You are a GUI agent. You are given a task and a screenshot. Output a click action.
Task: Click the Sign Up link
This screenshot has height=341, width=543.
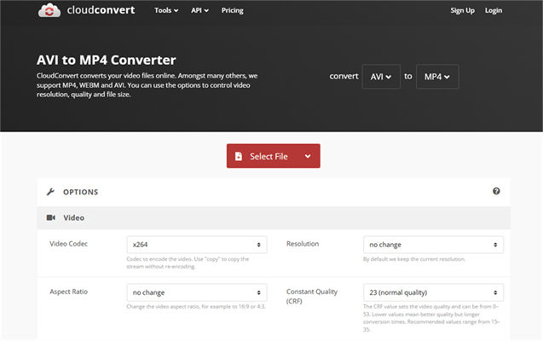pos(462,10)
